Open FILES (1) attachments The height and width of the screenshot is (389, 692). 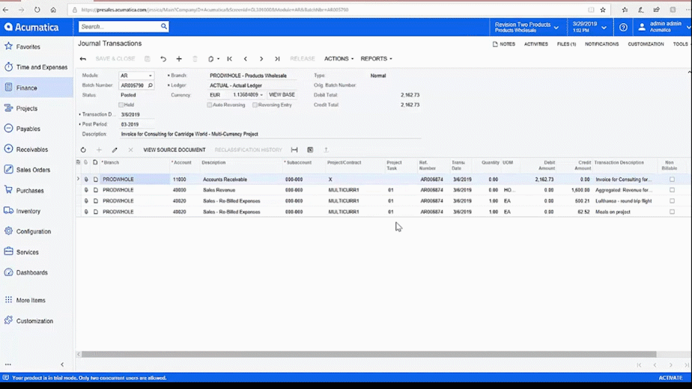pyautogui.click(x=566, y=44)
